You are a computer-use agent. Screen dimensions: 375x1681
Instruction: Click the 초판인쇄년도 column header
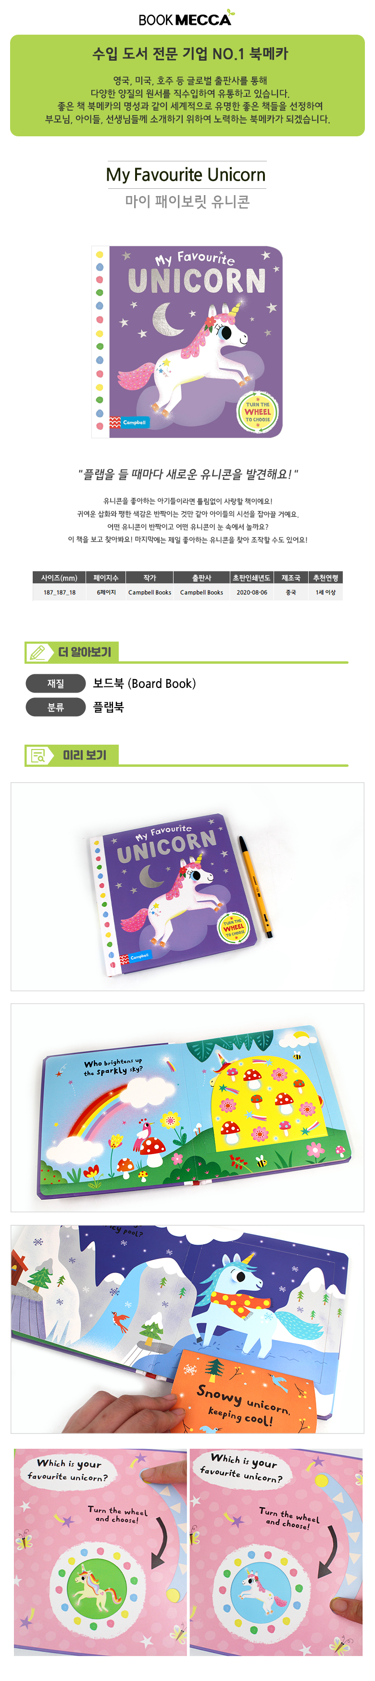click(251, 578)
